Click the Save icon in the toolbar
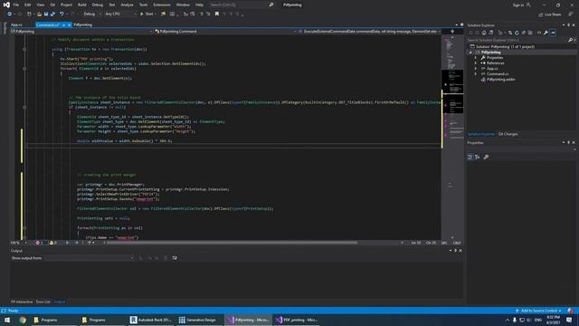579x326 pixels. (46, 14)
